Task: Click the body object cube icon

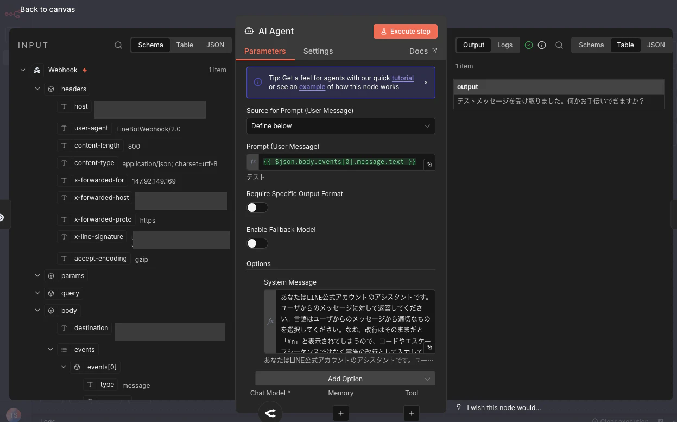Action: pyautogui.click(x=51, y=311)
